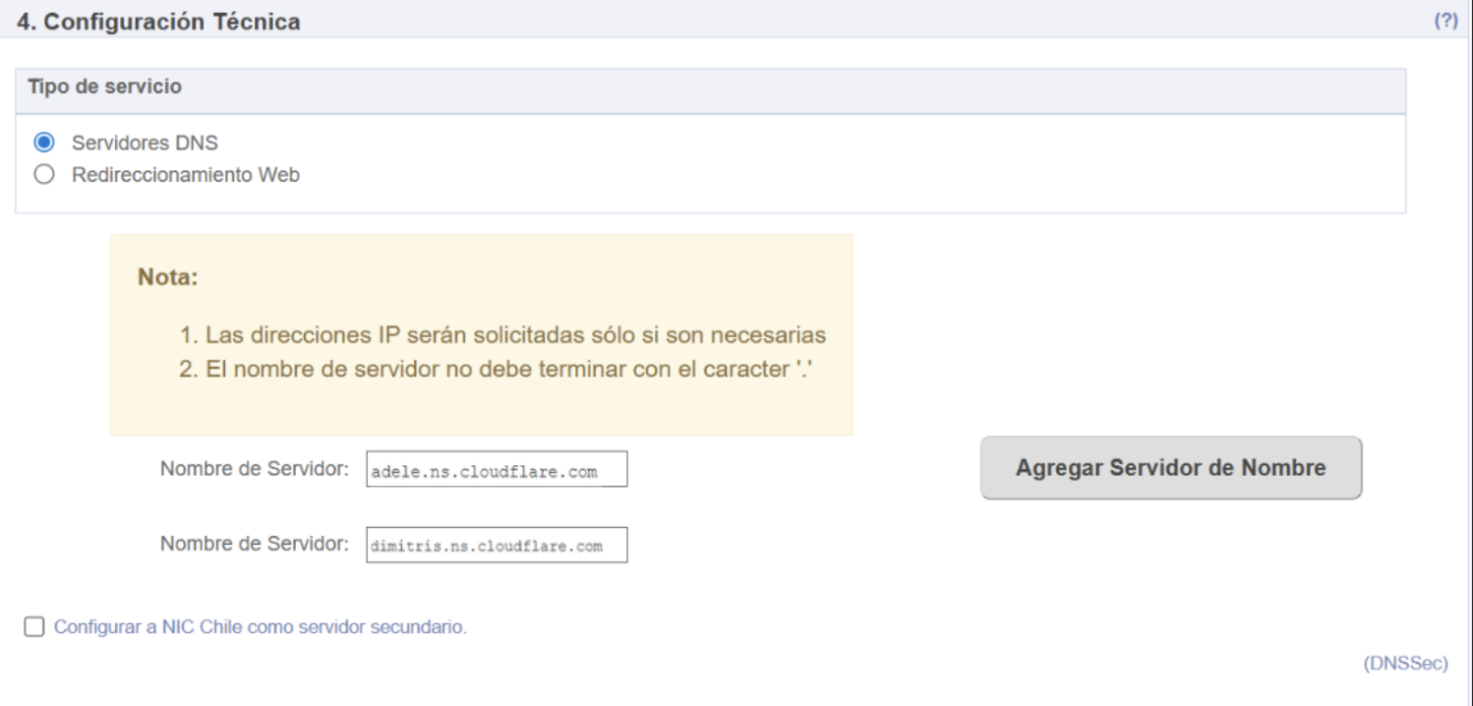The width and height of the screenshot is (1473, 706).
Task: Click the 'Redireccionamiento Web' option label
Action: tap(186, 175)
